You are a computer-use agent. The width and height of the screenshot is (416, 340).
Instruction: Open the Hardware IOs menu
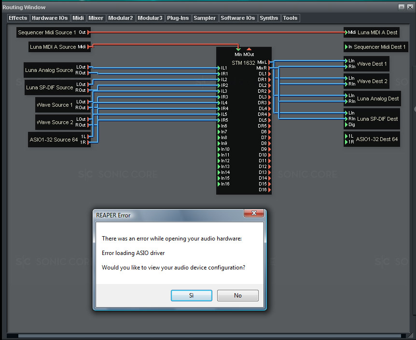50,18
